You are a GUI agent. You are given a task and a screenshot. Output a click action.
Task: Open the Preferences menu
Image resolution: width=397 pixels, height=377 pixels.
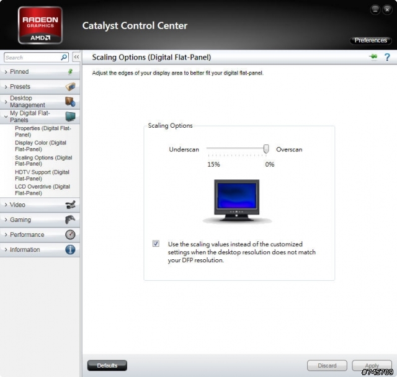pos(371,40)
